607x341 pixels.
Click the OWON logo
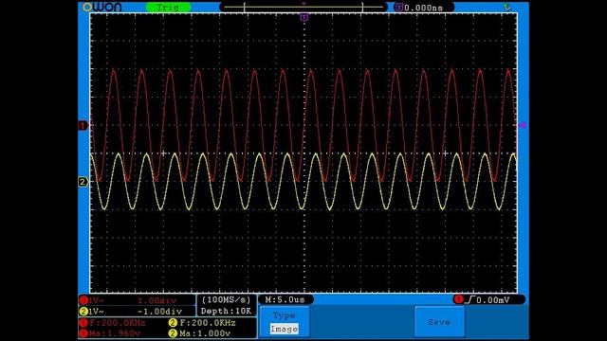click(102, 7)
